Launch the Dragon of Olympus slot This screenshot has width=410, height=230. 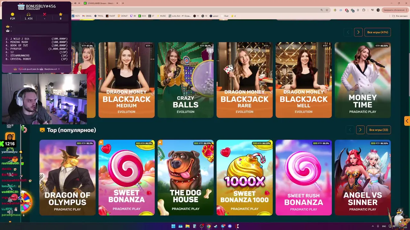pyautogui.click(x=67, y=178)
